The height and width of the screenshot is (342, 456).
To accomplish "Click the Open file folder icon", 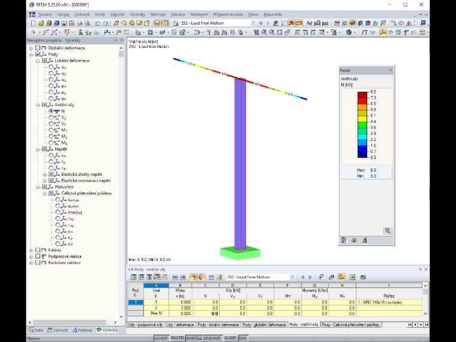I will 41,23.
